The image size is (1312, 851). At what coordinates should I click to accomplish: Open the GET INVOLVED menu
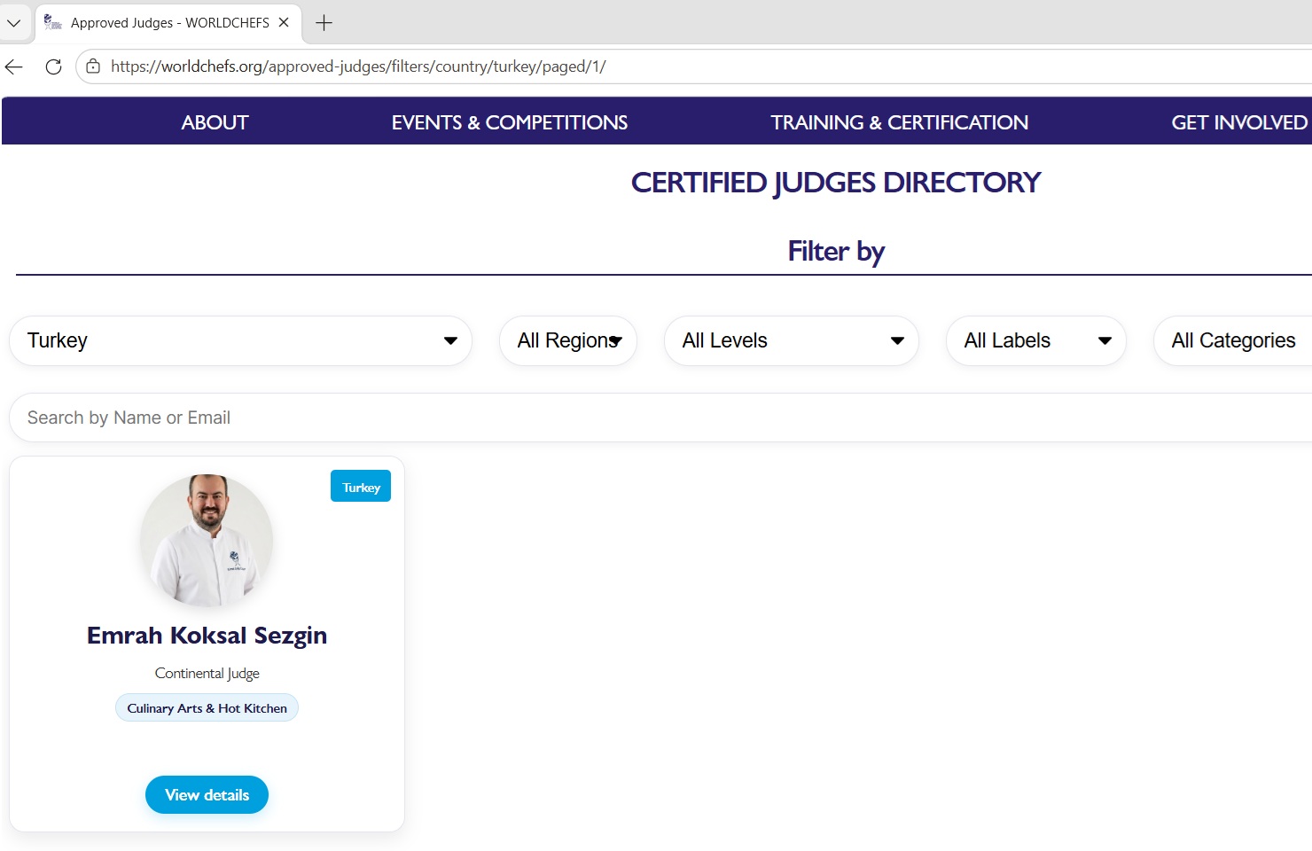[1238, 122]
